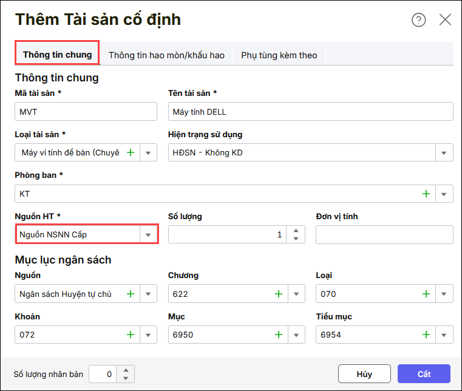Save with the Cất button
Image resolution: width=462 pixels, height=391 pixels.
[424, 374]
